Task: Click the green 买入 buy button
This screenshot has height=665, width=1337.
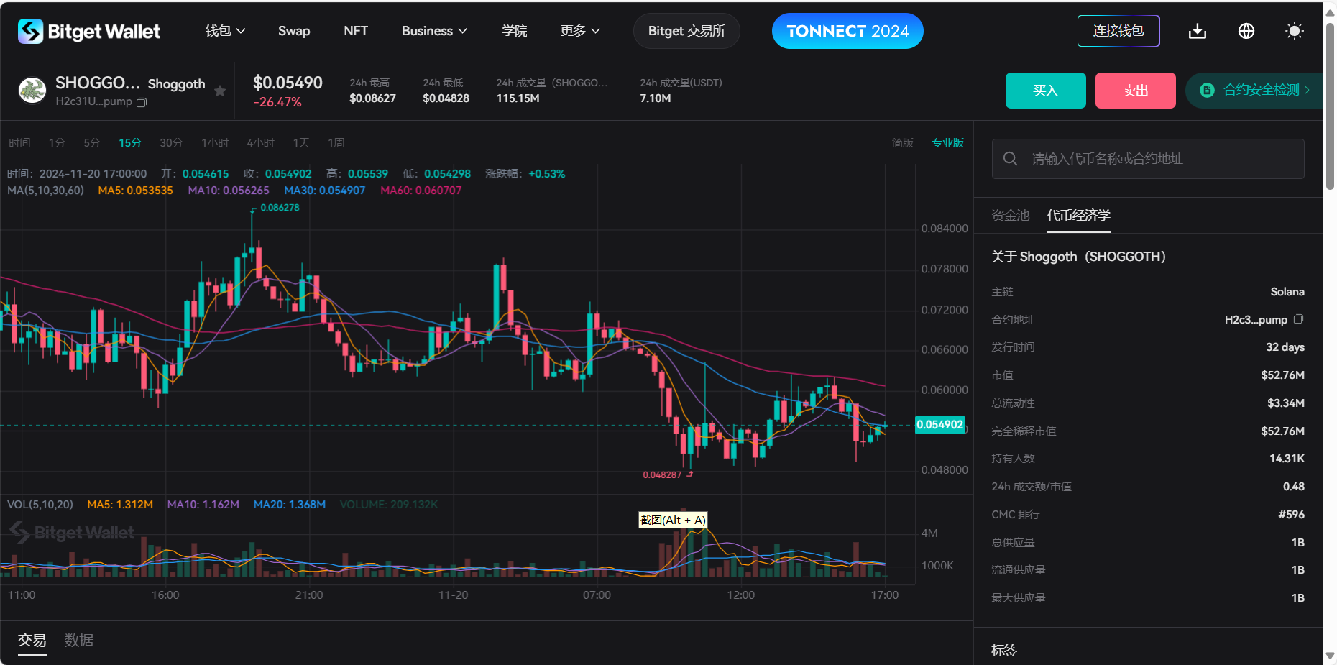Action: click(x=1046, y=91)
